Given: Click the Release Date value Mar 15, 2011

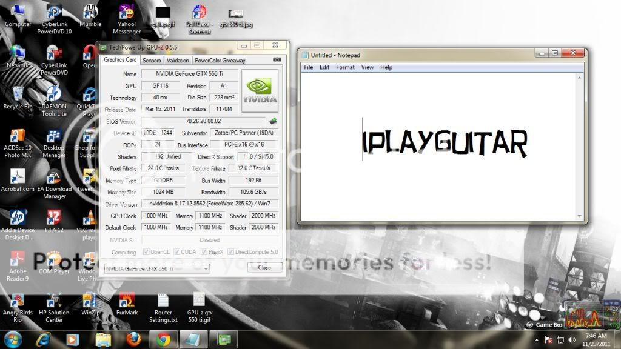Looking at the screenshot, I should coord(160,109).
